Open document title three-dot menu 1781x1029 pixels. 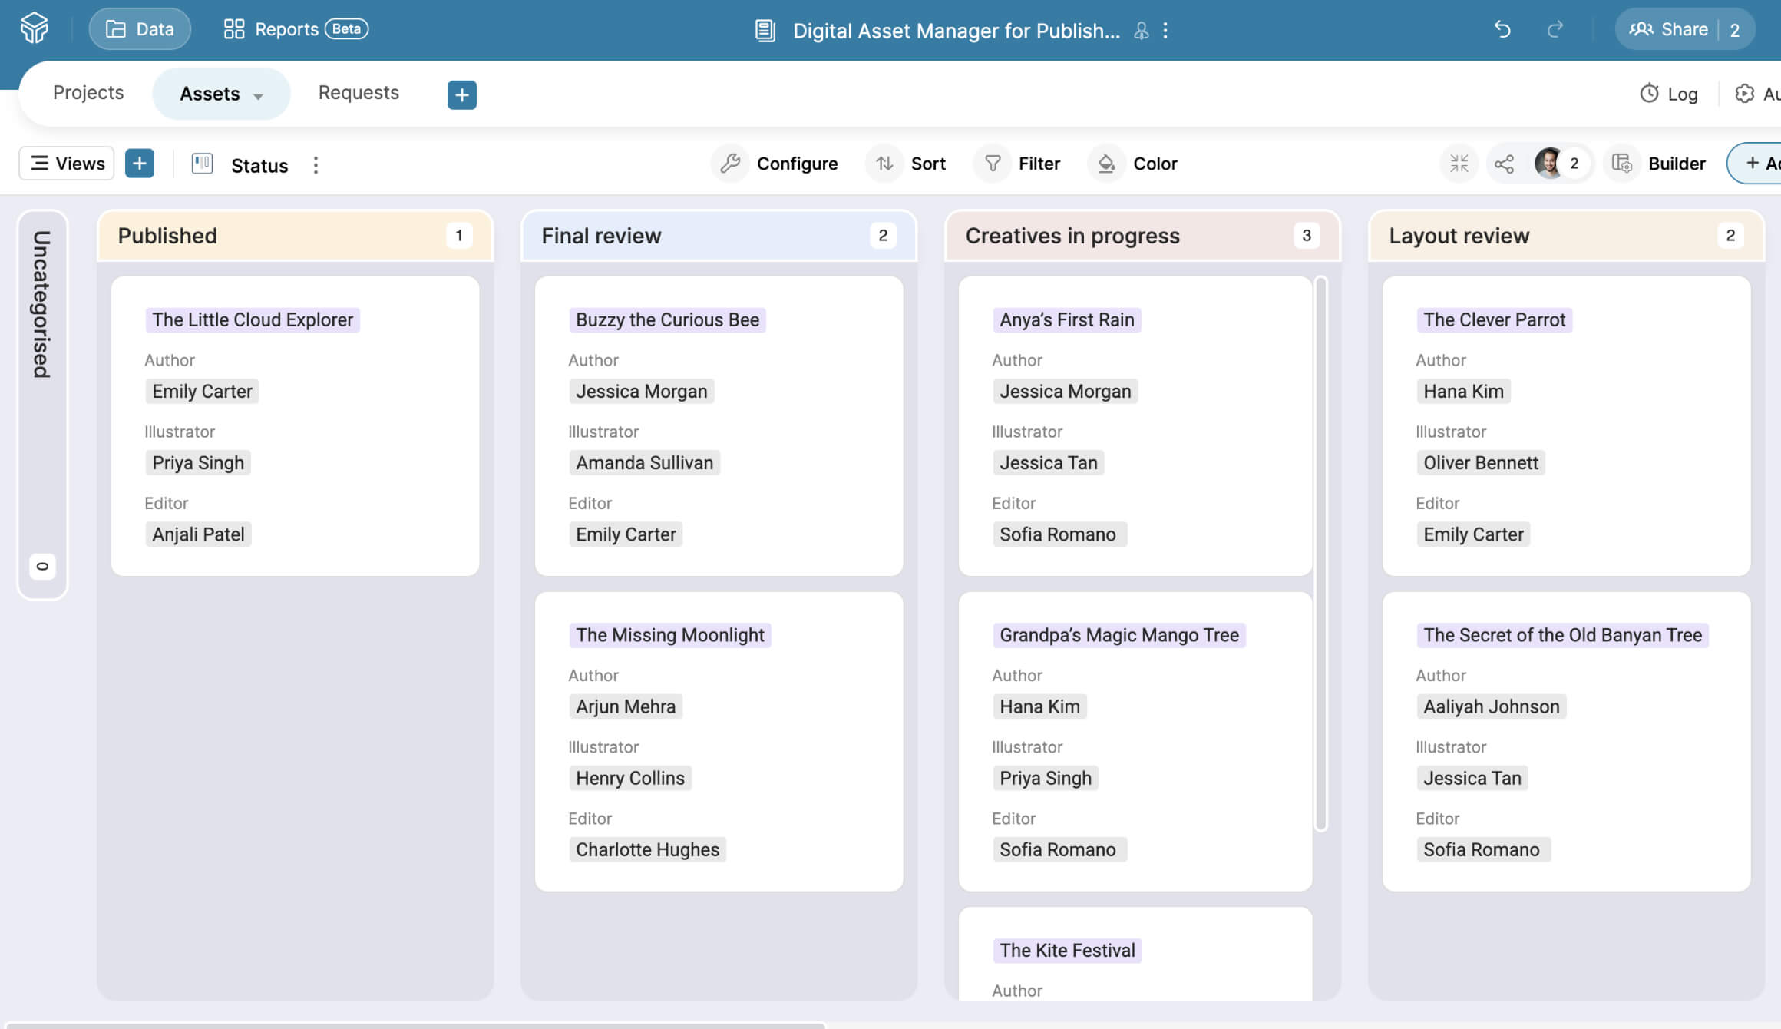coord(1165,30)
